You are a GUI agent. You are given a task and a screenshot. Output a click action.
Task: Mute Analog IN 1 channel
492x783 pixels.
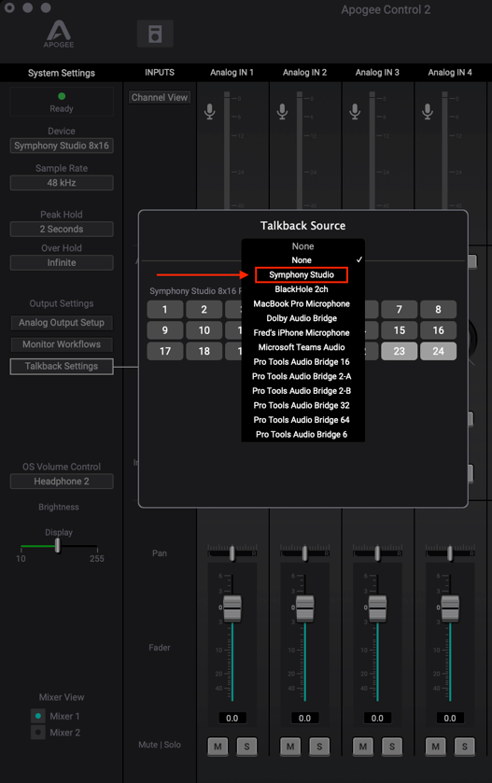tap(218, 747)
